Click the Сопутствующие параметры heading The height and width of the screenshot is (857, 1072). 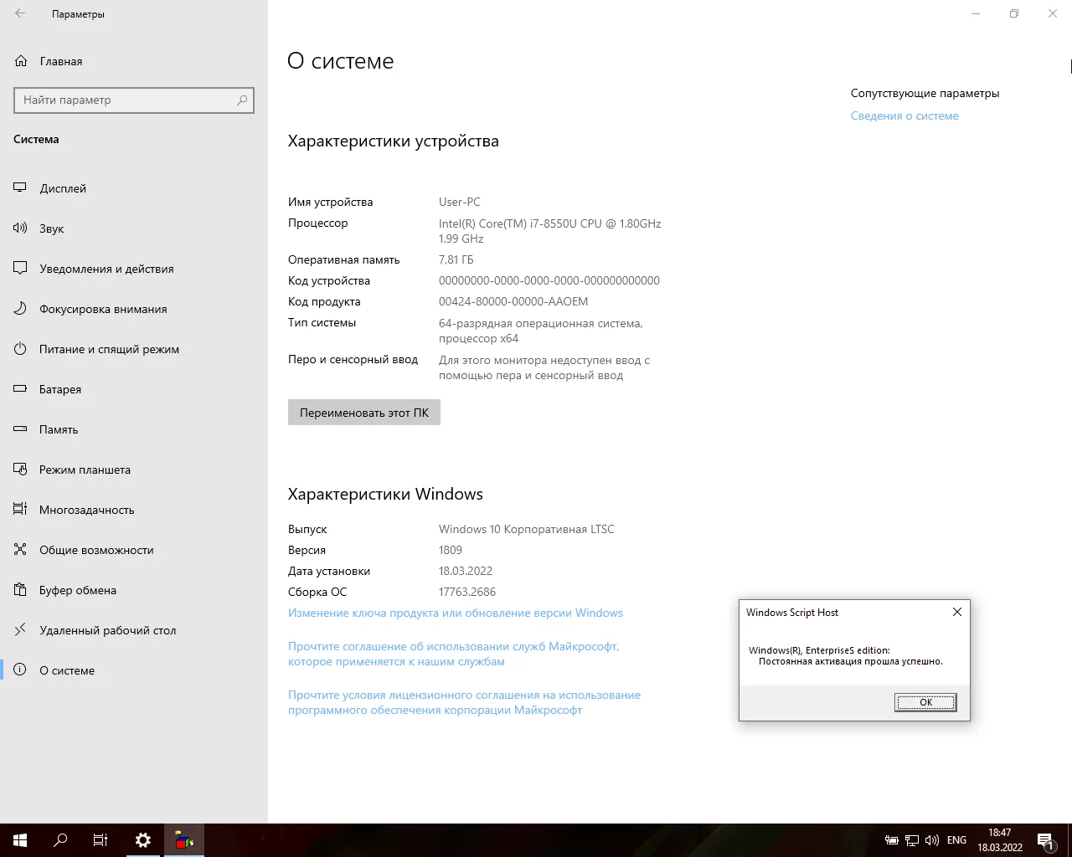click(925, 93)
